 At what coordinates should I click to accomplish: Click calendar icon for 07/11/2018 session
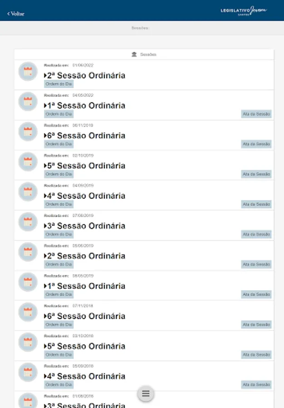(x=28, y=312)
